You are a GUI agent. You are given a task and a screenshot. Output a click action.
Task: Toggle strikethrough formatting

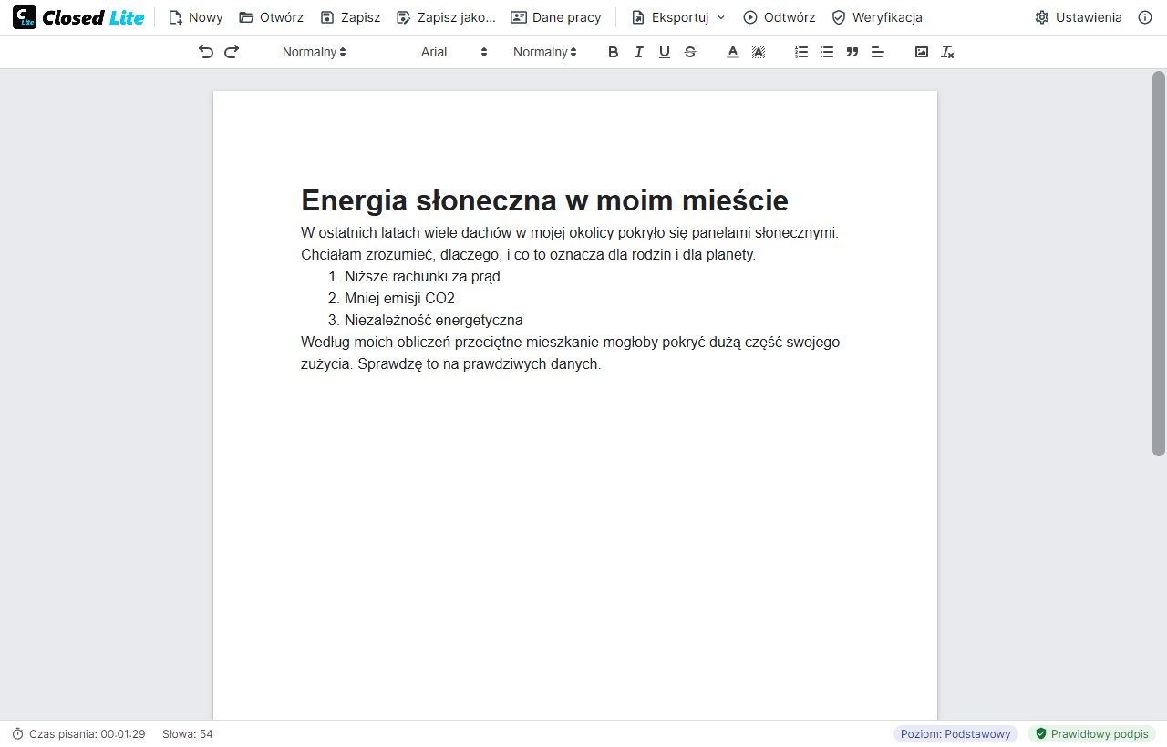click(x=690, y=52)
